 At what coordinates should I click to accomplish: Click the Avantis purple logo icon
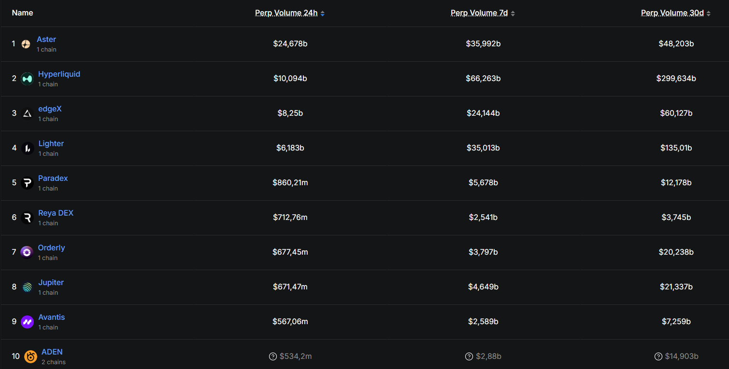(27, 322)
